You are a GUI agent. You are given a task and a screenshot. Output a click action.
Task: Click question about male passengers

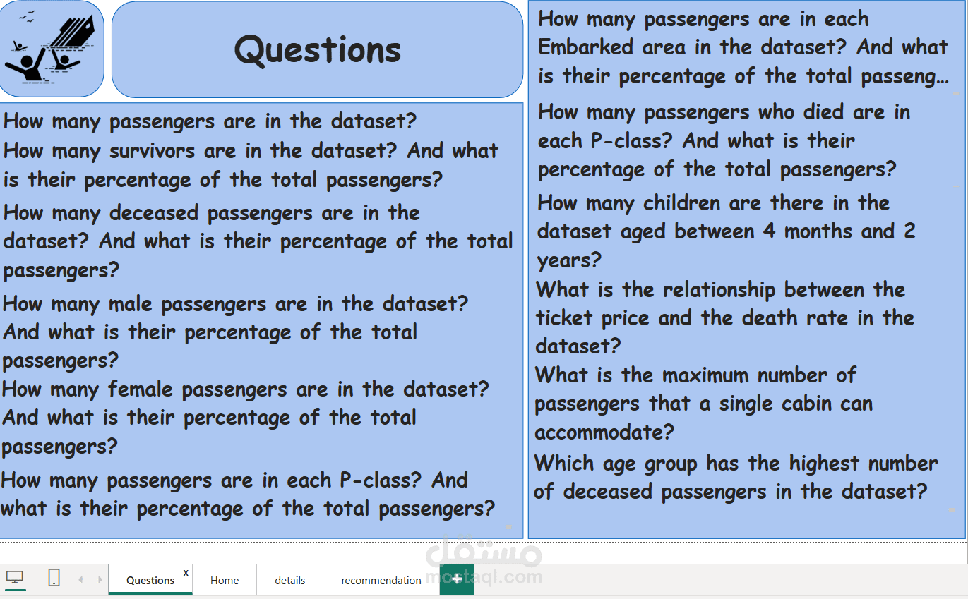pyautogui.click(x=235, y=332)
